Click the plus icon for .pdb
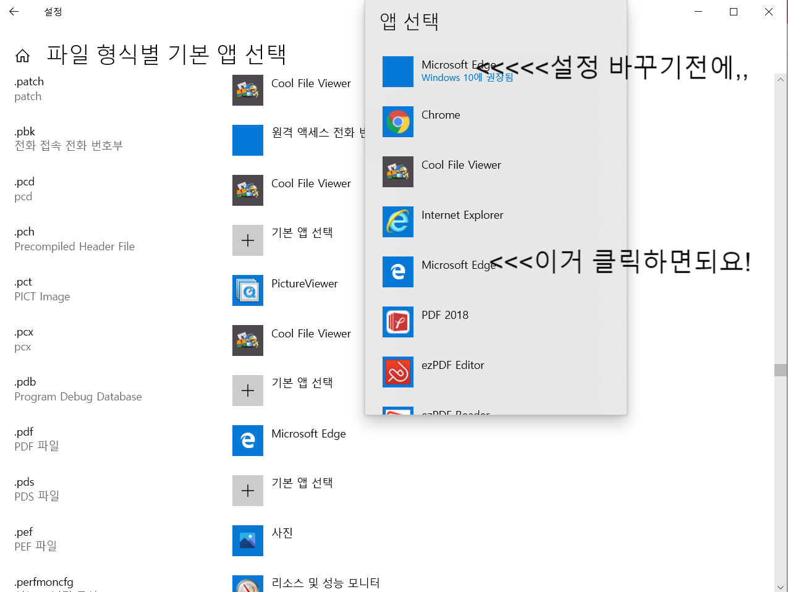This screenshot has width=788, height=592. [x=248, y=391]
